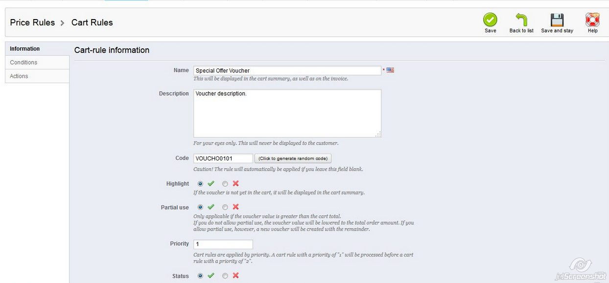Click the green check icon for Partial use
This screenshot has width=609, height=283.
pyautogui.click(x=211, y=207)
